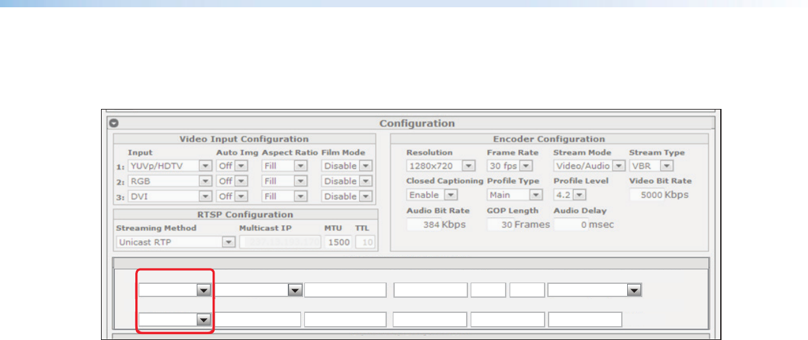
Task: Open Film Mode Disable dropdown for input 2
Action: (x=347, y=181)
